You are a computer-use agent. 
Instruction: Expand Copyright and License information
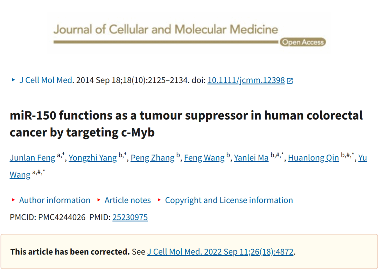(x=229, y=200)
